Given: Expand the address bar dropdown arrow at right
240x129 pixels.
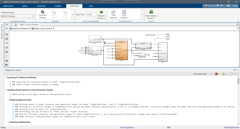Looking at the screenshot, I should click(238, 28).
